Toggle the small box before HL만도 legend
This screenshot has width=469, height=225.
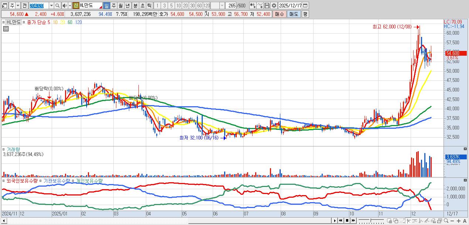(x=4, y=22)
